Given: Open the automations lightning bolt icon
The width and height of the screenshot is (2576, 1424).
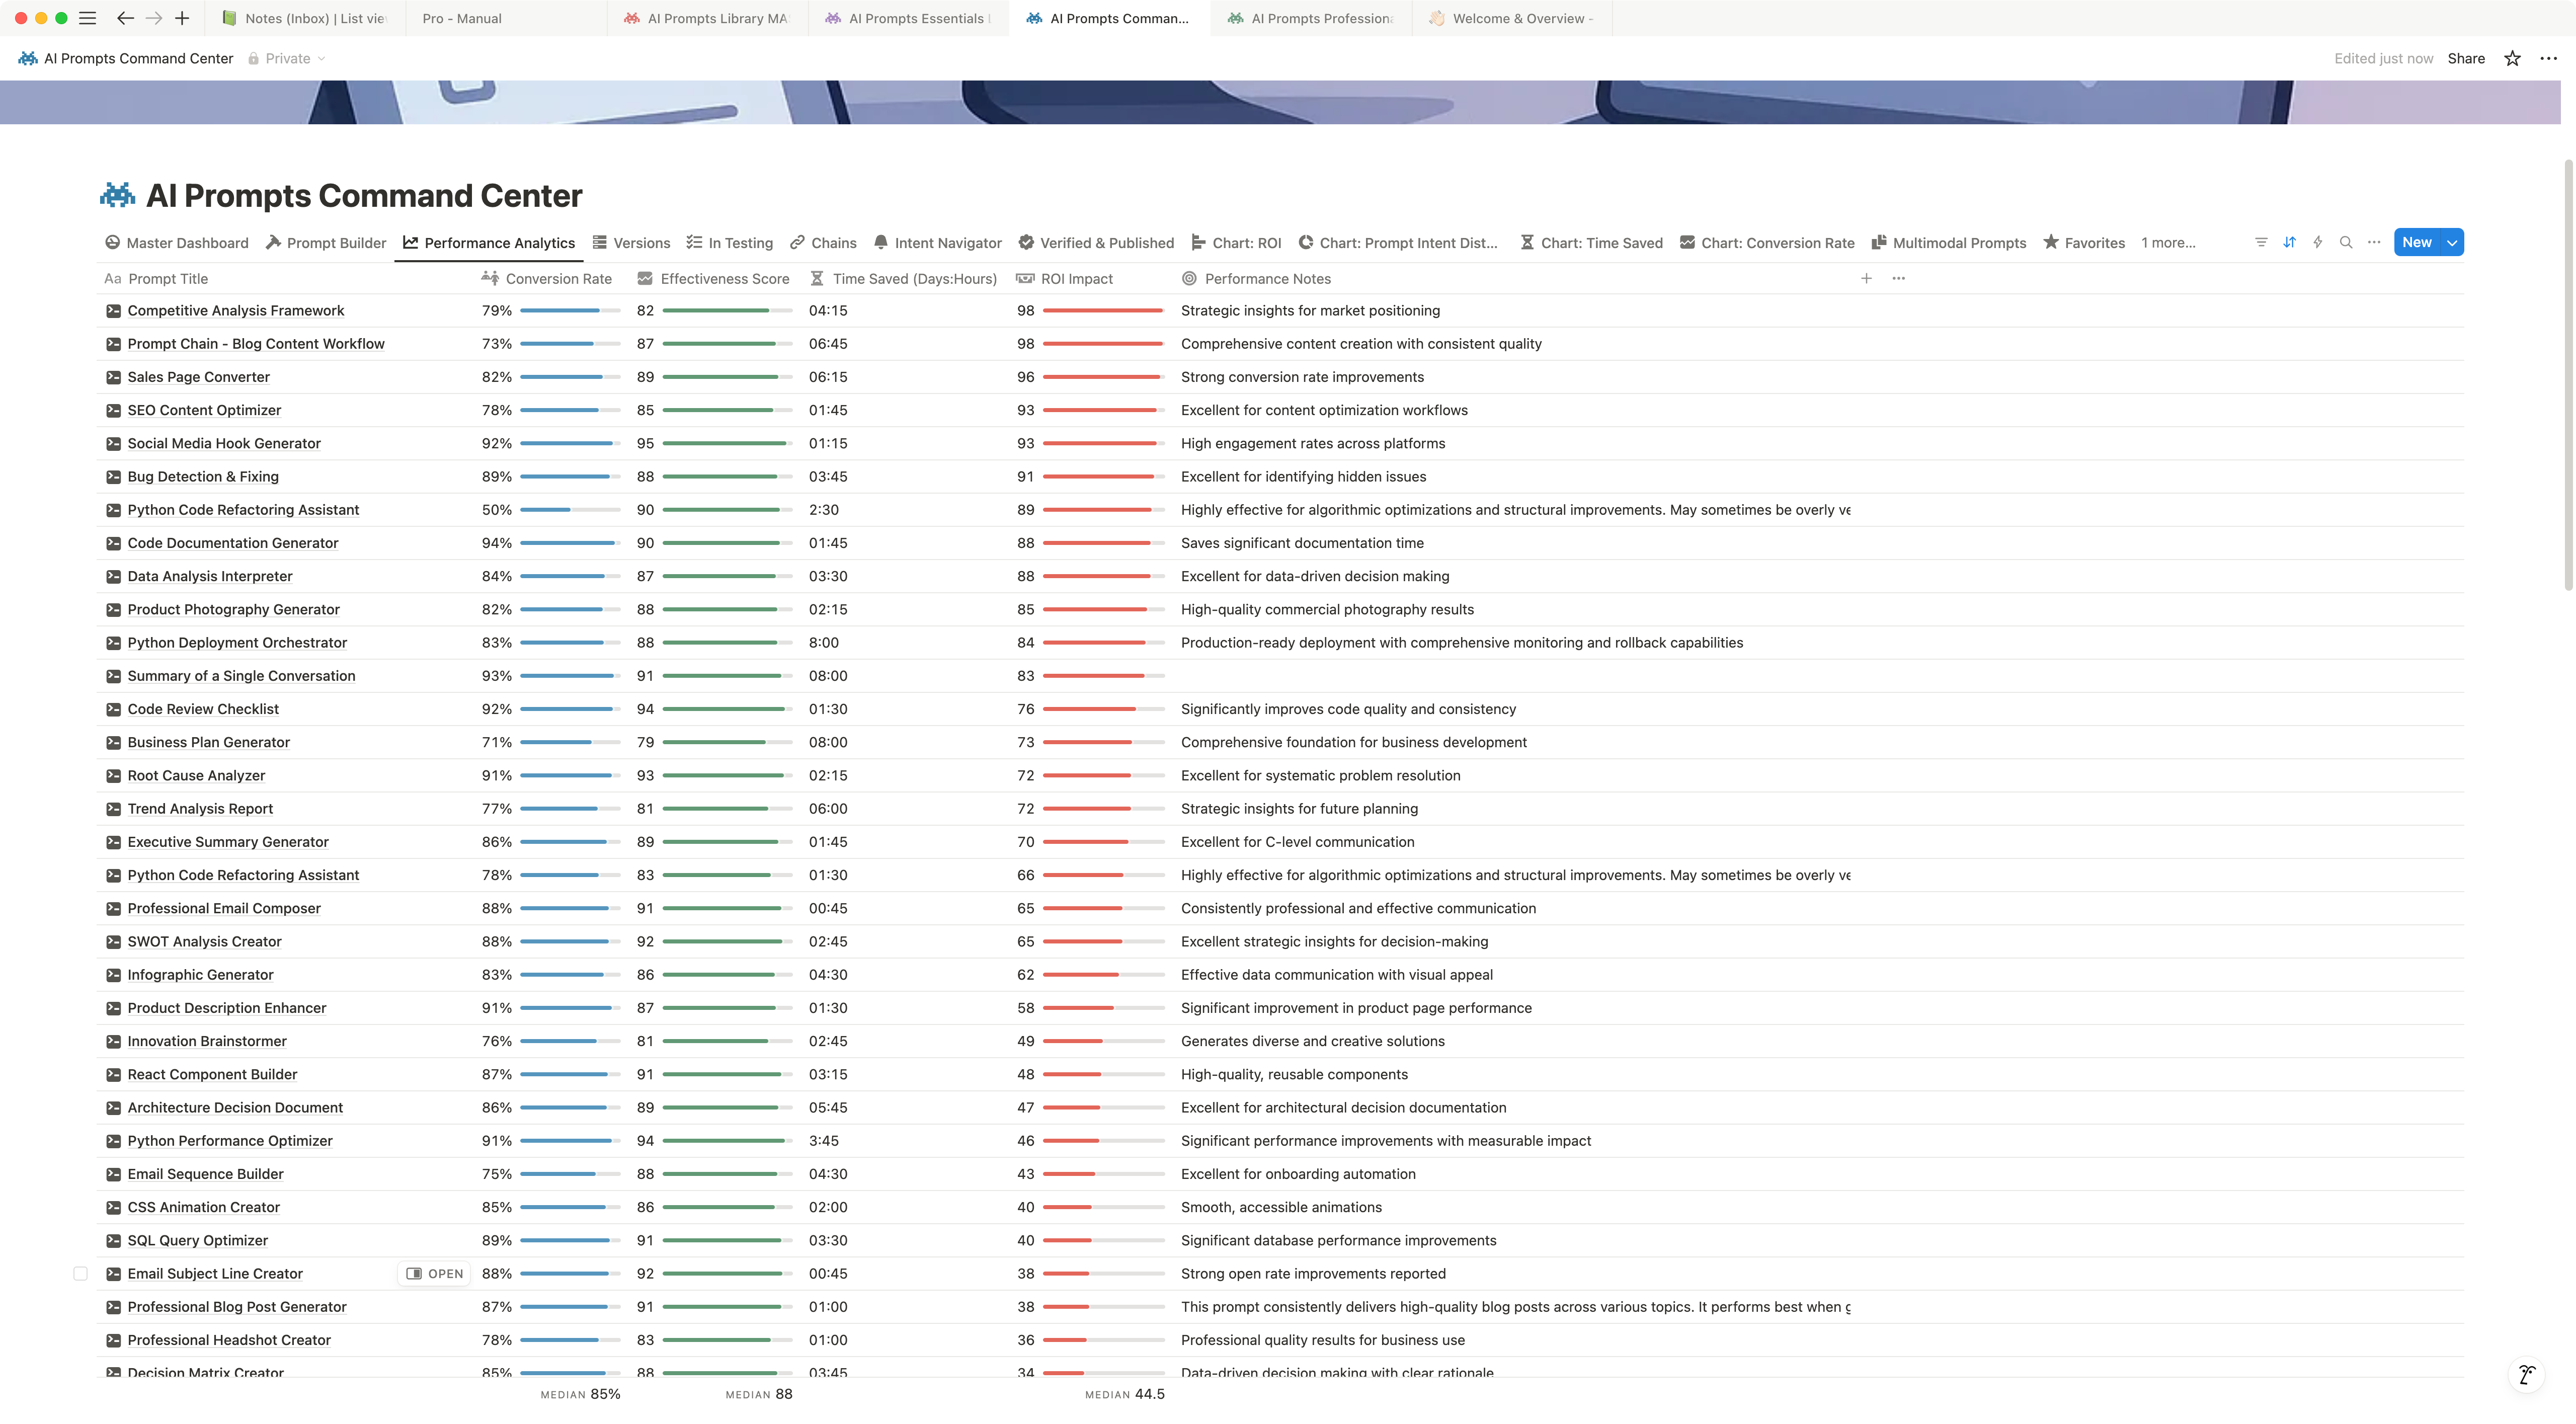Looking at the screenshot, I should 2317,242.
